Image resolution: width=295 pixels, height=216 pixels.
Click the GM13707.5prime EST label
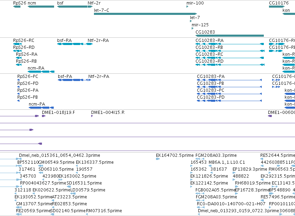[x=34, y=204]
